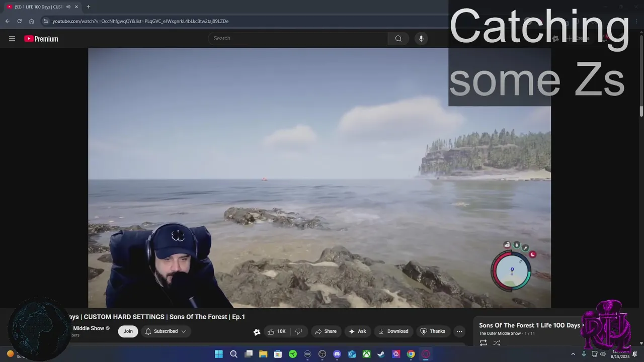Click the extension icon left of like button
This screenshot has height=362, width=644.
tap(257, 332)
